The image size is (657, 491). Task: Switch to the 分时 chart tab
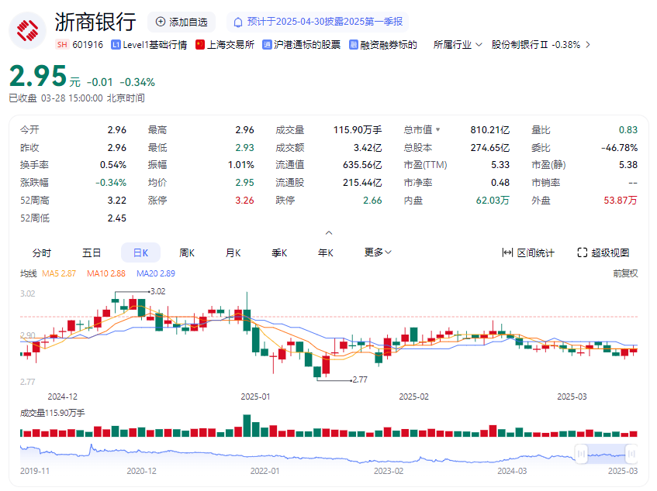pos(41,252)
